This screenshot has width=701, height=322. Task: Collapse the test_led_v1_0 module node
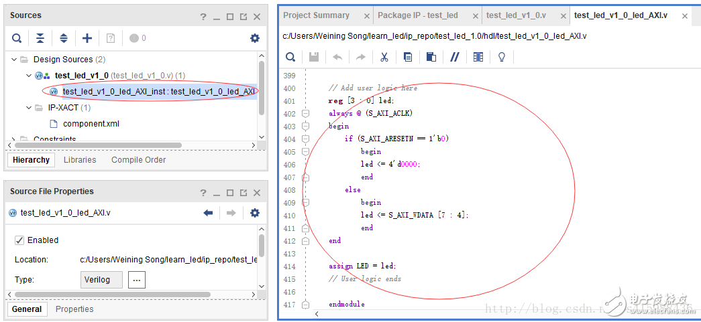coord(29,76)
